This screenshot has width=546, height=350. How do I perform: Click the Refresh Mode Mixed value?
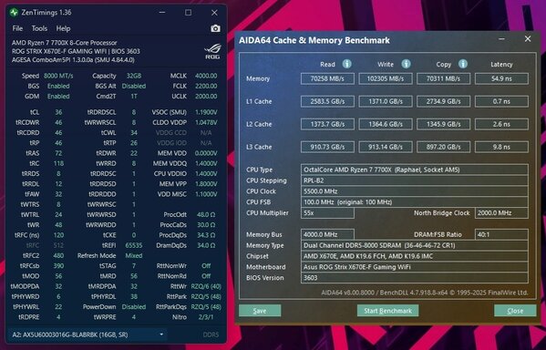(134, 255)
